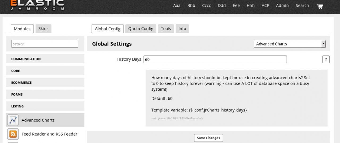Click the History Days input field
This screenshot has width=340, height=143.
tap(215, 60)
